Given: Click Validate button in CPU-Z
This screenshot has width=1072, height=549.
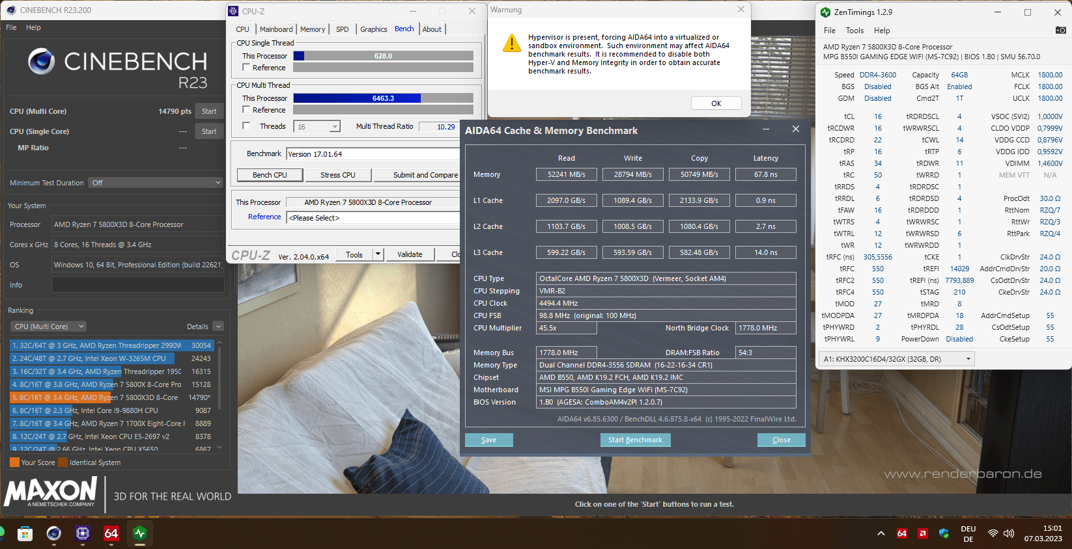Looking at the screenshot, I should (x=410, y=254).
